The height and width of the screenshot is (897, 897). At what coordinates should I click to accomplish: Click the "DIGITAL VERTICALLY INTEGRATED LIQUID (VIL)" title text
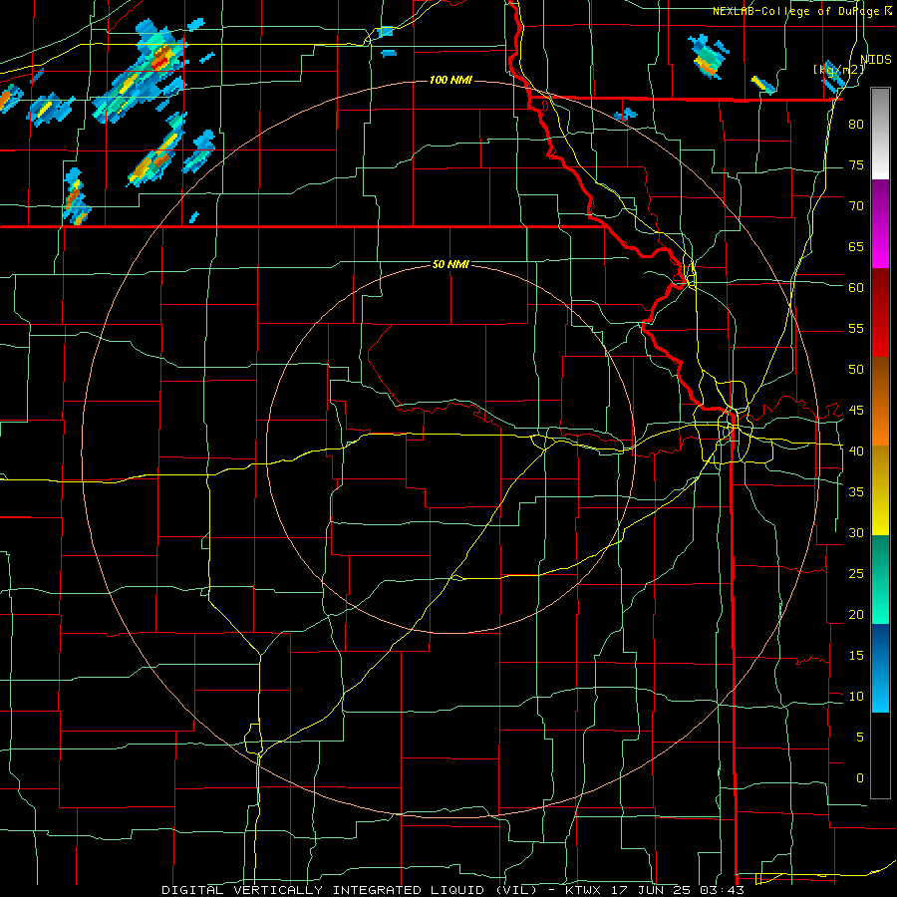point(350,890)
